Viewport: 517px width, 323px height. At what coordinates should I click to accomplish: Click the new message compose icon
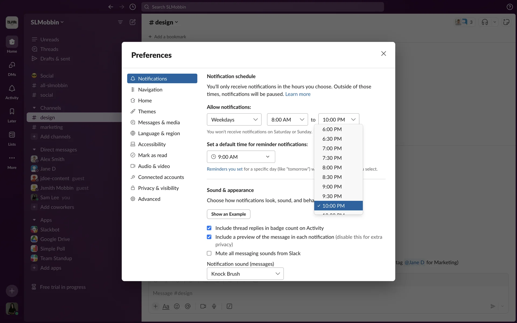click(132, 22)
